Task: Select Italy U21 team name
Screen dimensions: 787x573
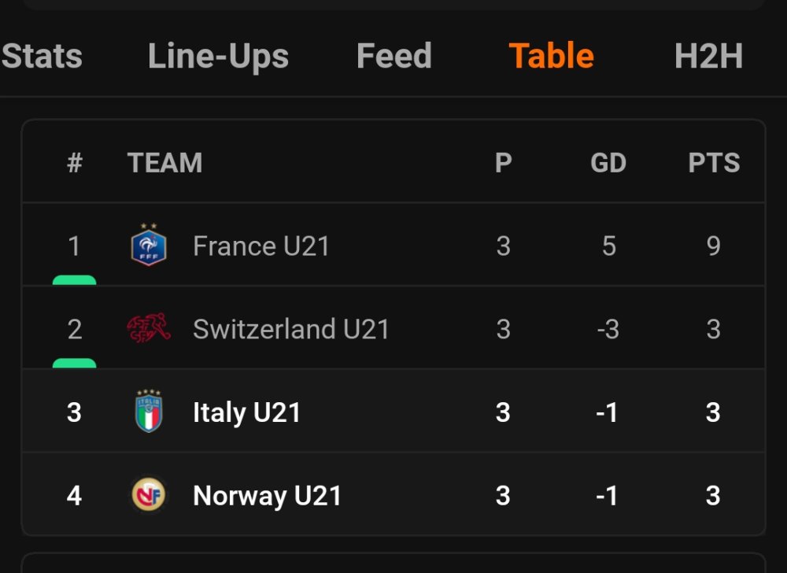Action: click(x=246, y=413)
